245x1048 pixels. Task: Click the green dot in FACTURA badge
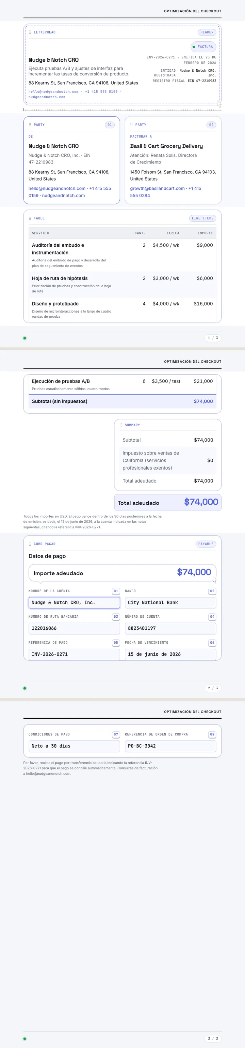194,47
